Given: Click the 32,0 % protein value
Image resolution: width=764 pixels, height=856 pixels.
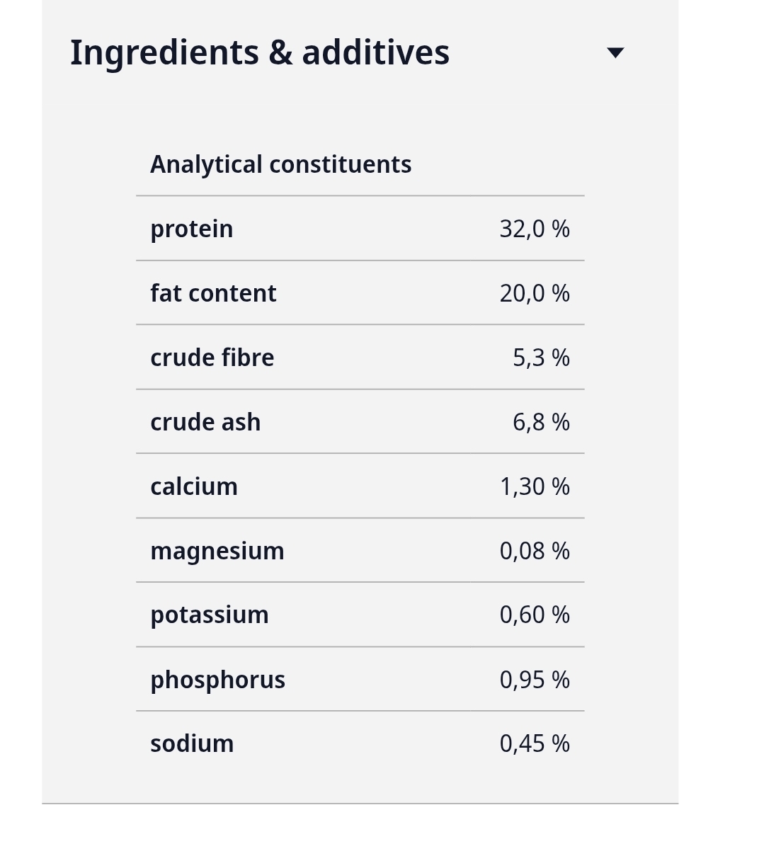Looking at the screenshot, I should (535, 229).
